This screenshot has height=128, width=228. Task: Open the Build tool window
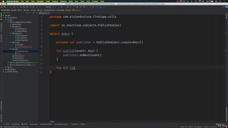(83, 124)
